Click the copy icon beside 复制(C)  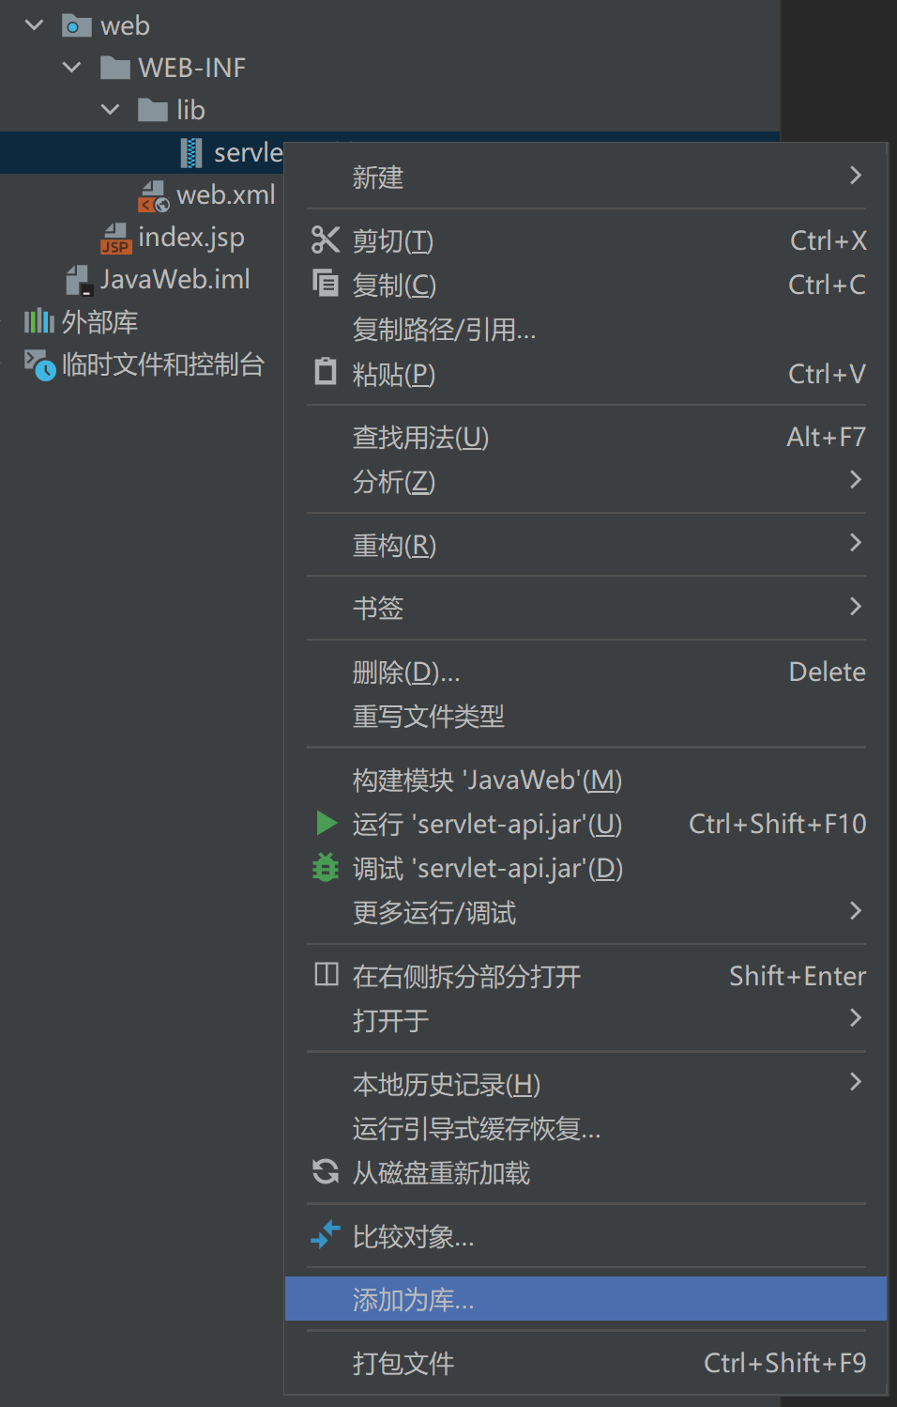[x=325, y=284]
